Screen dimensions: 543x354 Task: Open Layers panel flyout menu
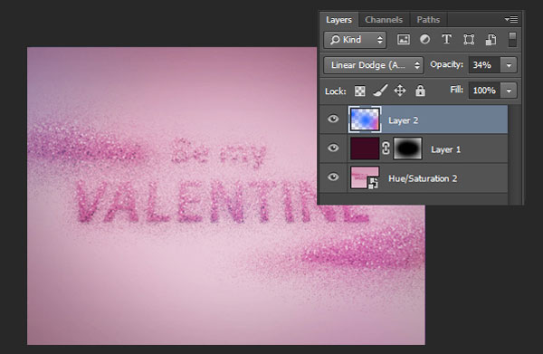coord(511,19)
